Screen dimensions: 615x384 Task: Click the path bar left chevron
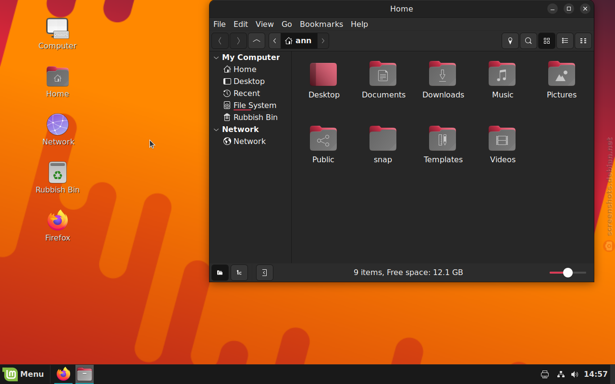275,41
